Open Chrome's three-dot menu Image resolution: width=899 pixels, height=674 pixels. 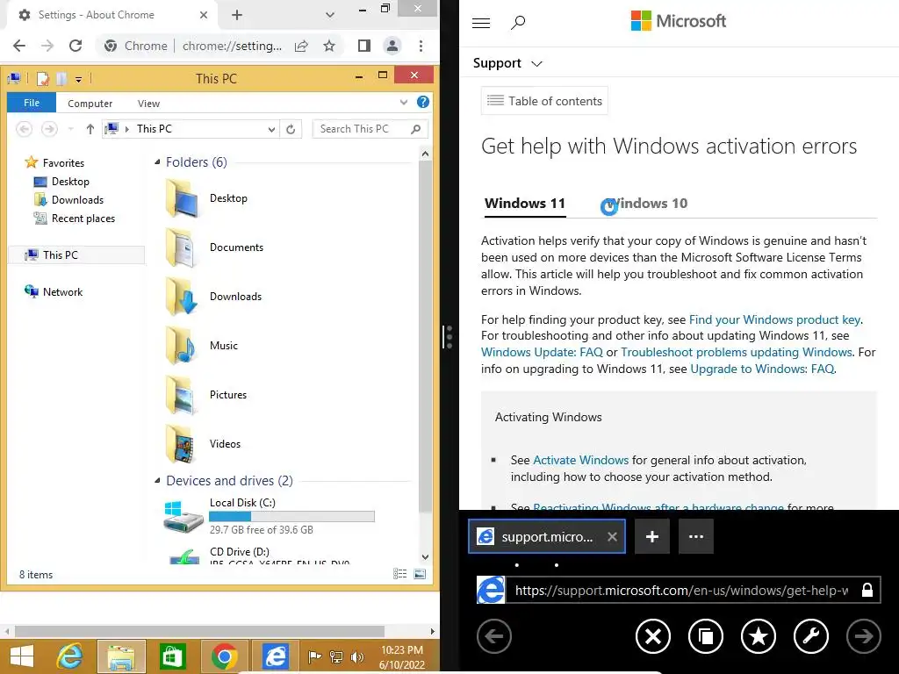(x=421, y=46)
